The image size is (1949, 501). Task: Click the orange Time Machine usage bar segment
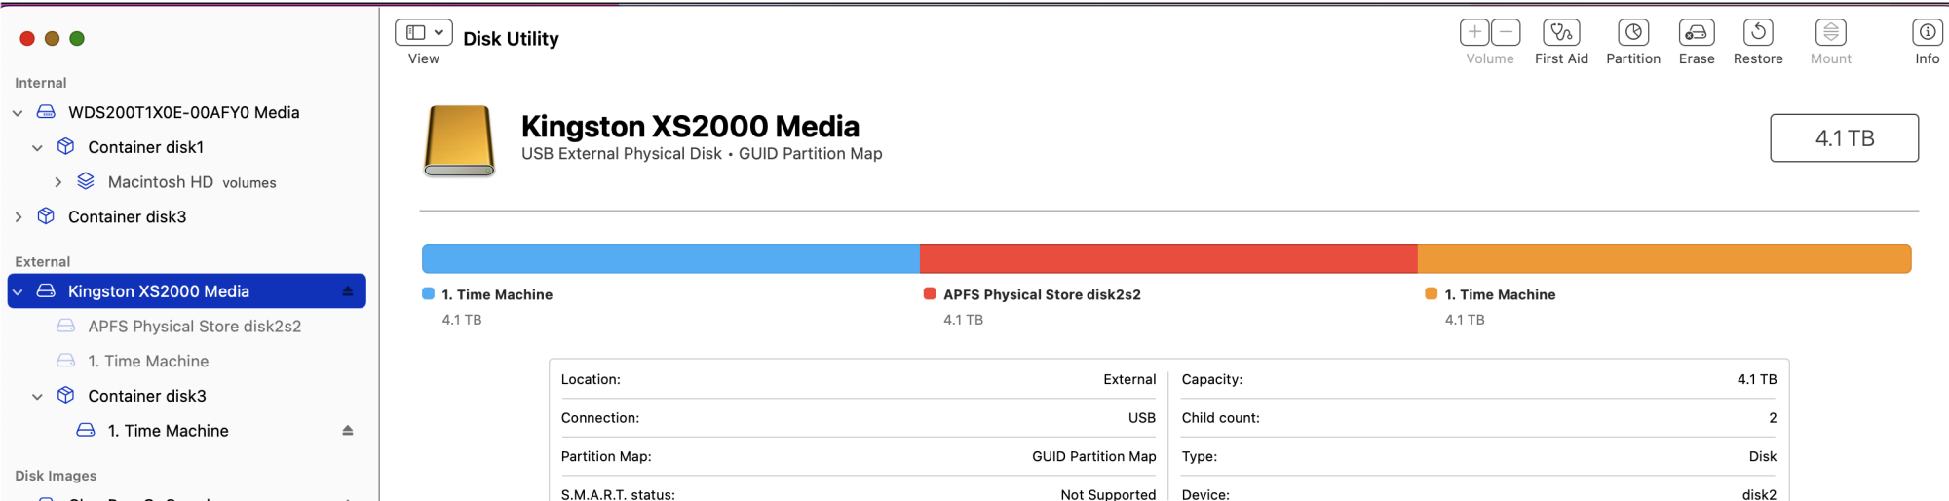[1664, 258]
